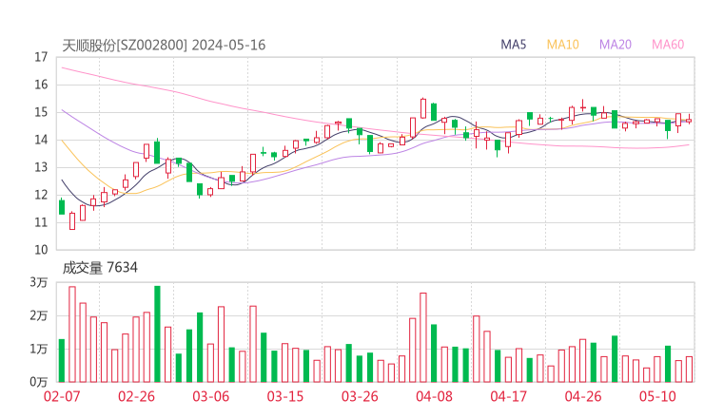Click the 05-10 date axis label

pyautogui.click(x=657, y=396)
